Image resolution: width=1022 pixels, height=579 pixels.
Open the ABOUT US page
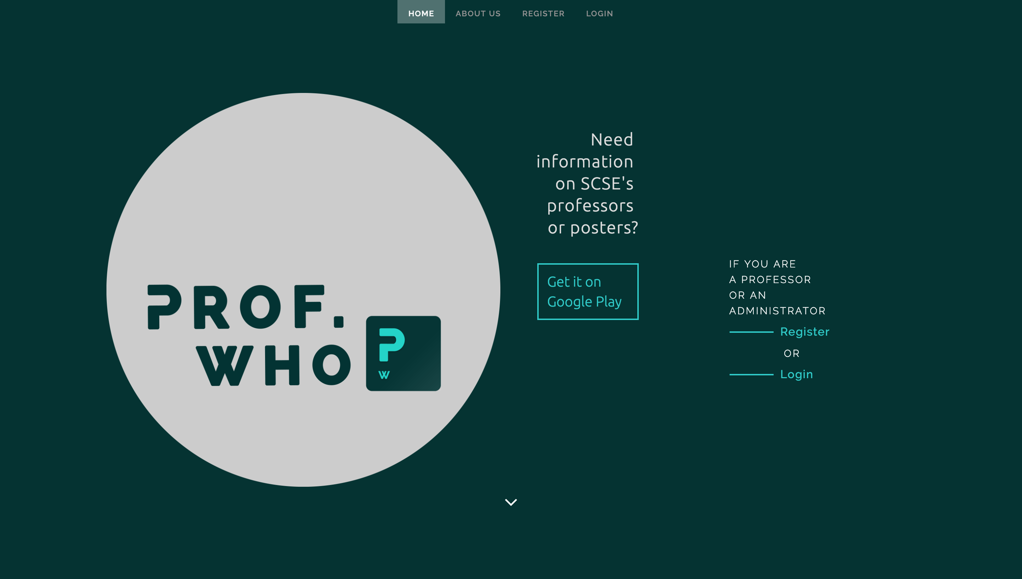[478, 13]
